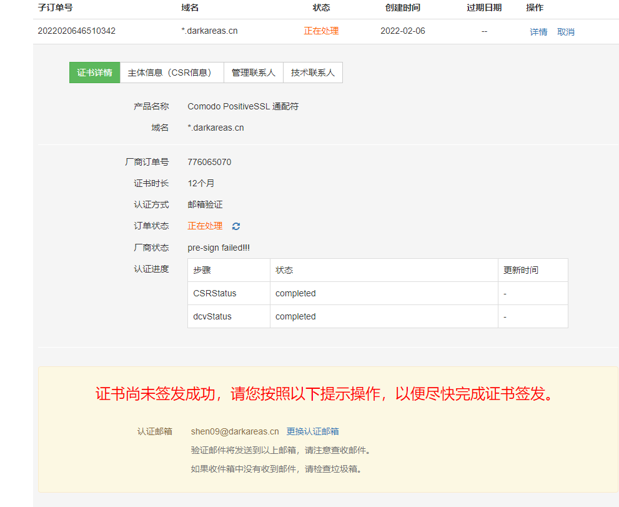Select the sub-order number 2022020646510342
The height and width of the screenshot is (507, 619).
(x=77, y=31)
